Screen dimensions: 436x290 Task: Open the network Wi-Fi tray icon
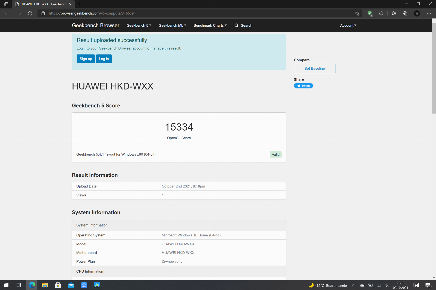[379, 285]
